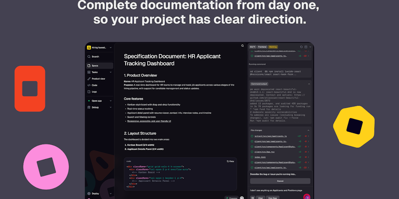Screen dimensions: 399x199
Task: Click the message input with Applicants text
Action: (x=276, y=190)
